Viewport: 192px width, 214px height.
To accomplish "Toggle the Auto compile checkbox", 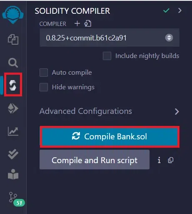I will pos(44,73).
